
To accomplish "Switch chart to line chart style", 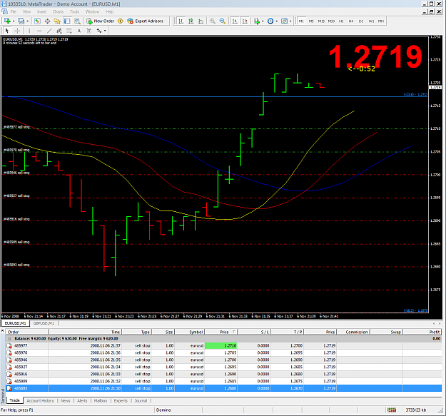I will click(x=201, y=21).
